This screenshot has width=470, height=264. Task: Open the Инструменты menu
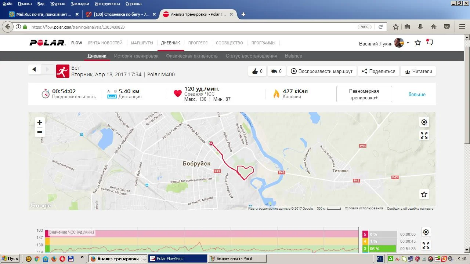[x=107, y=4]
